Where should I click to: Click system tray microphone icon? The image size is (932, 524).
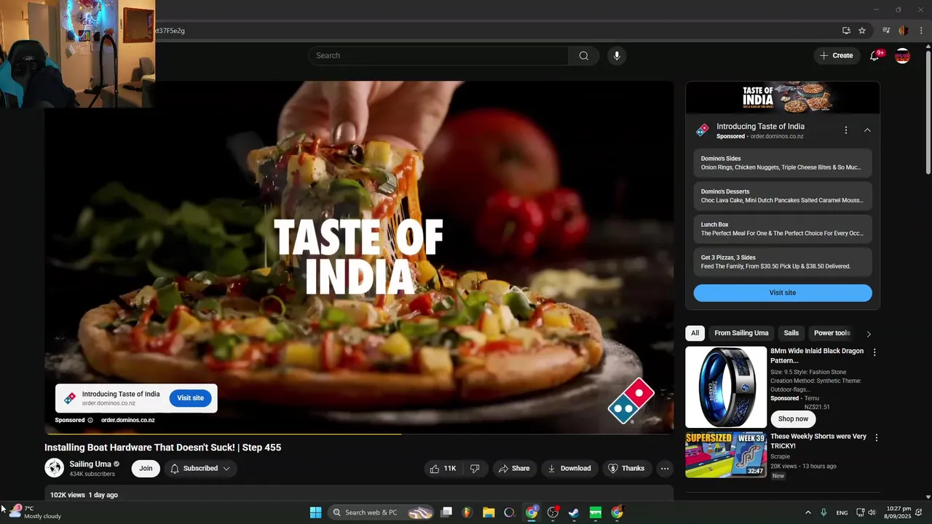click(824, 512)
